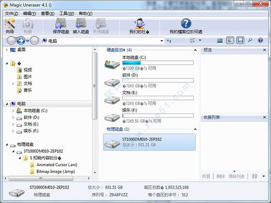The image size is (271, 203).
Task: Click 删除 (Delete) in recovery list toolbar
Action: (221, 176)
